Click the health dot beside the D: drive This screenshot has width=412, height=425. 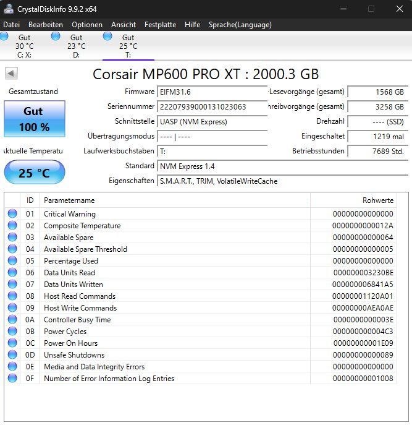[x=56, y=36]
